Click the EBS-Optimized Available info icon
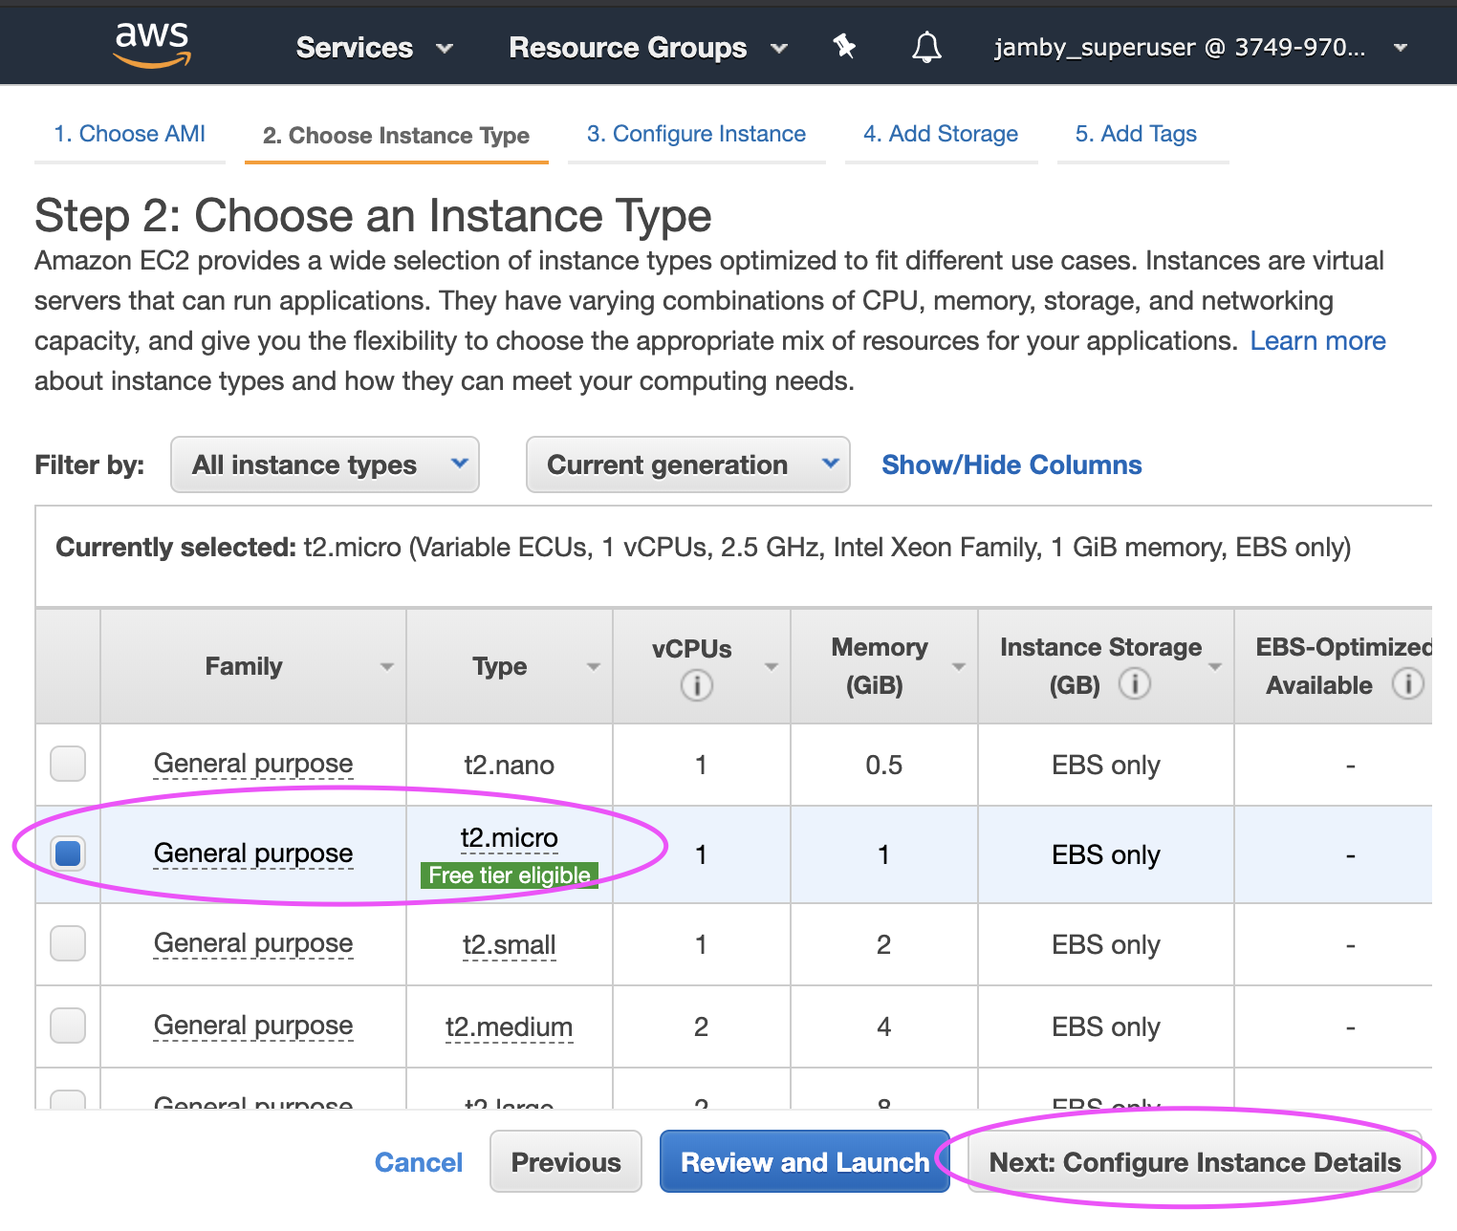 [x=1407, y=684]
